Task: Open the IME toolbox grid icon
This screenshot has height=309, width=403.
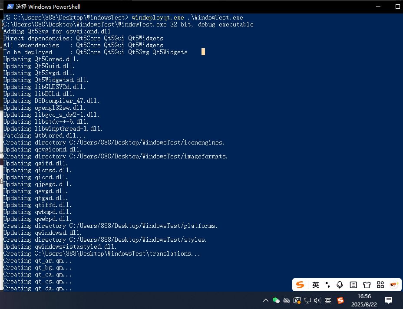Action: pos(380,285)
